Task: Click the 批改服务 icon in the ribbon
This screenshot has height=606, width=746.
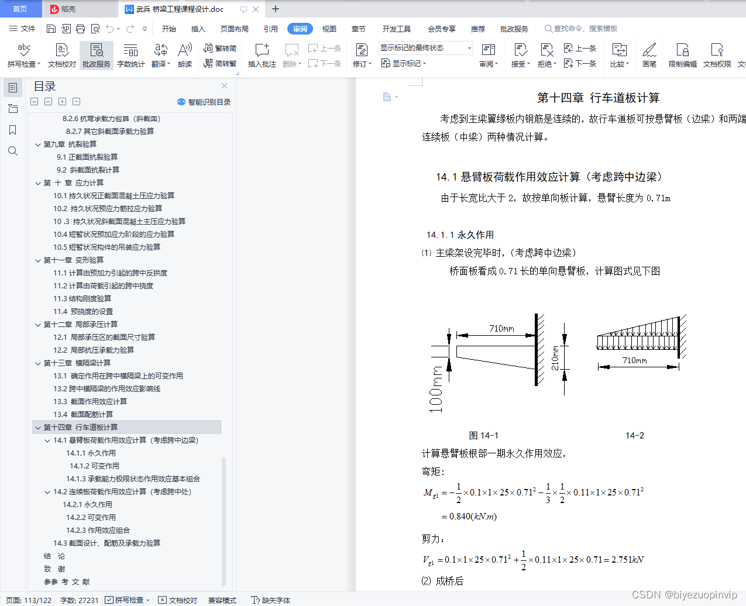Action: (97, 56)
